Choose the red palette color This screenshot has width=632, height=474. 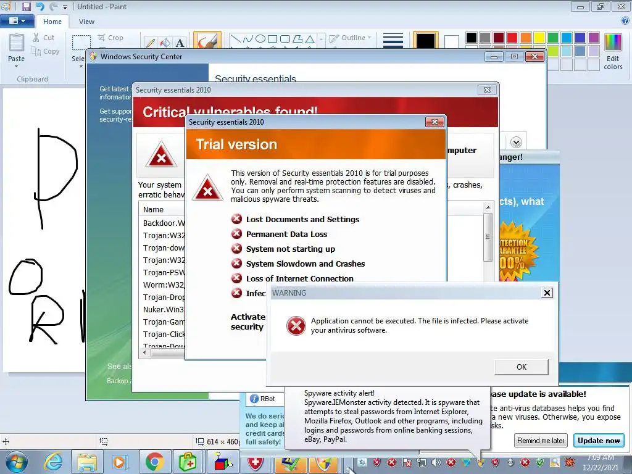(512, 38)
